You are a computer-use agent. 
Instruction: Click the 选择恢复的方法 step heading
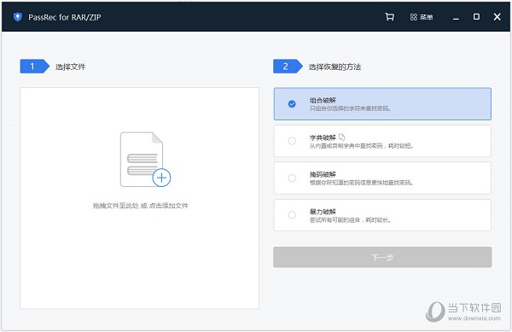335,67
